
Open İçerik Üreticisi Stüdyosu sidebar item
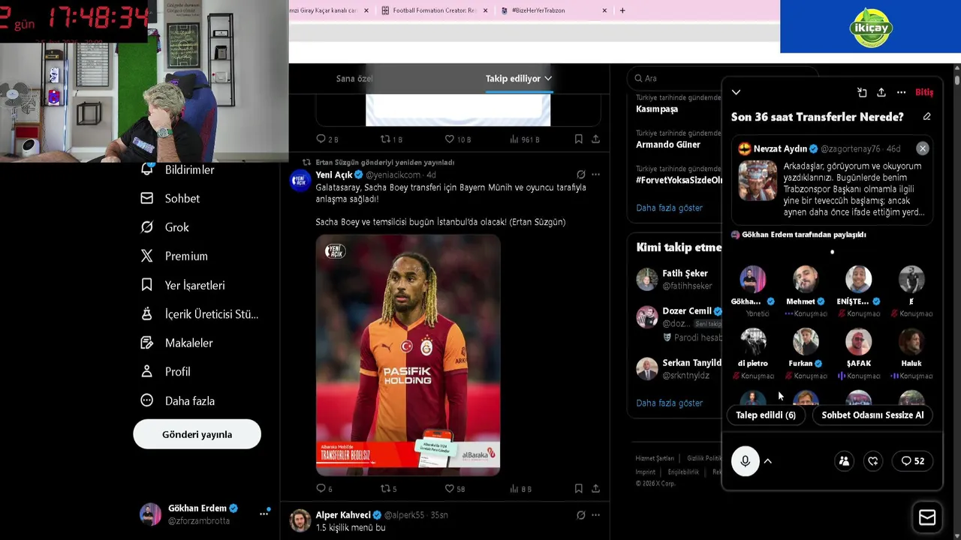[x=200, y=314]
